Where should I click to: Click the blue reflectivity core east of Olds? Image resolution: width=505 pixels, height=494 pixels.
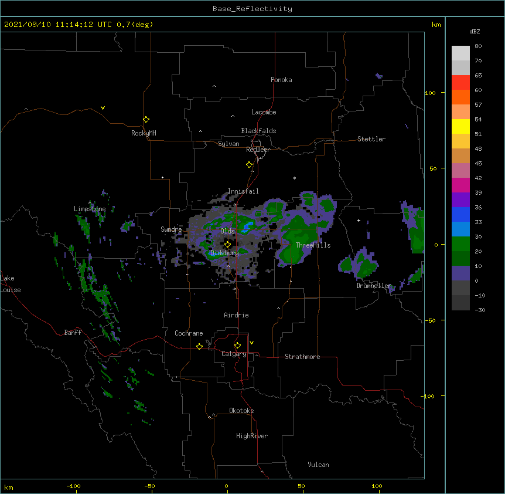pyautogui.click(x=247, y=226)
